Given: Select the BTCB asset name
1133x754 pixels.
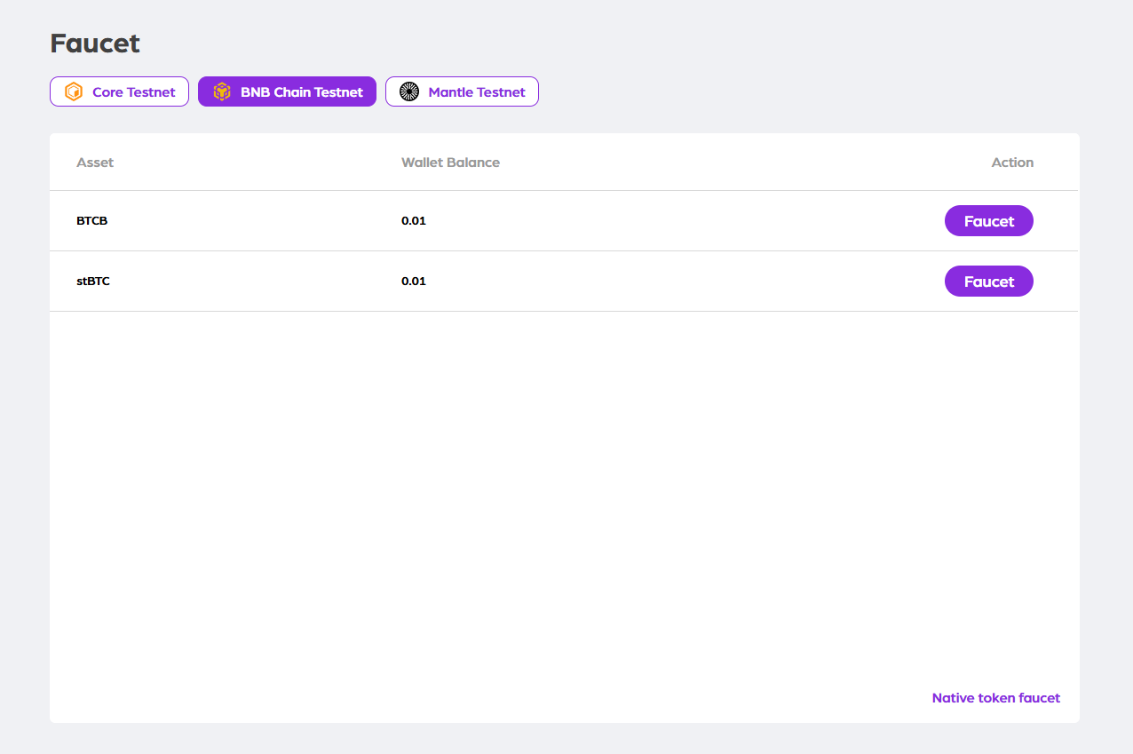Looking at the screenshot, I should point(92,221).
